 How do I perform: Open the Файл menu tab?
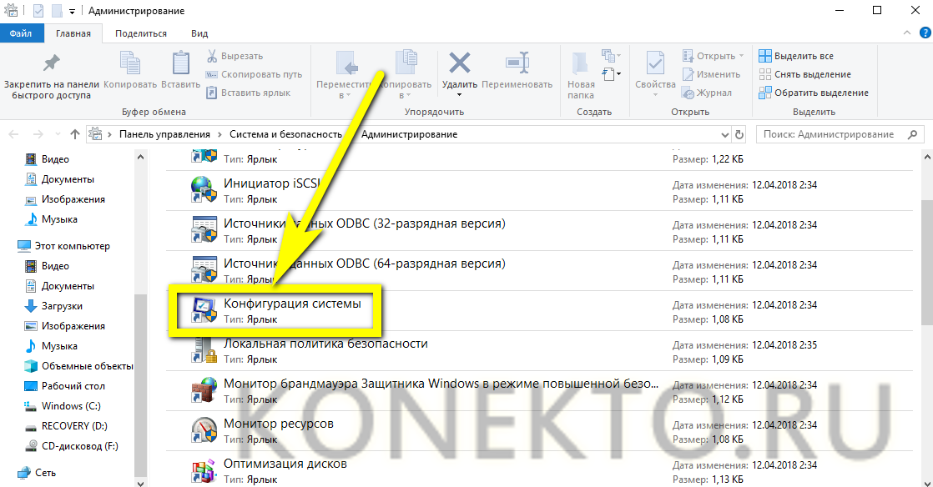pyautogui.click(x=21, y=33)
